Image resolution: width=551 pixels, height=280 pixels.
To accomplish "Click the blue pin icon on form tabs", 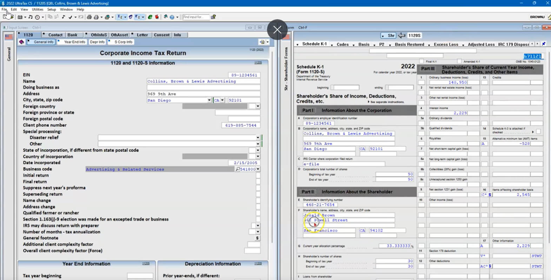I will click(544, 44).
